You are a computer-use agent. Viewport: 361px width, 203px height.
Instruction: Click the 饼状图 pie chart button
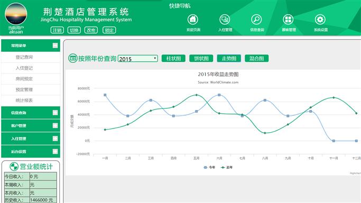[x=201, y=59]
